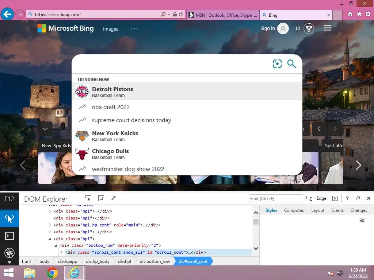The width and height of the screenshot is (374, 280).
Task: Activate Select element tool in DOM Explorer
Action: (x=88, y=198)
